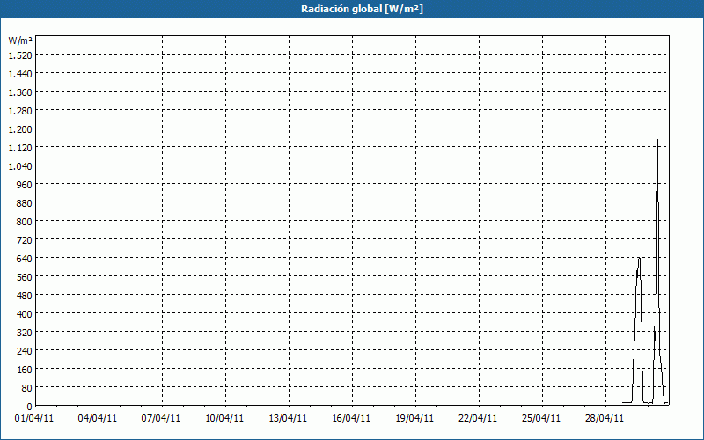
Task: Select the 1.360 y-axis value
Action: click(x=20, y=92)
